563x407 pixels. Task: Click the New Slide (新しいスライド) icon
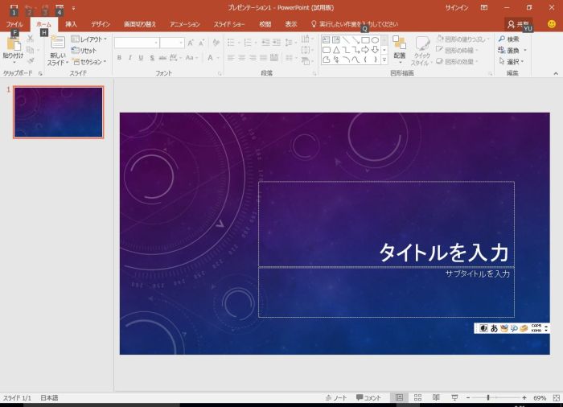tap(56, 45)
